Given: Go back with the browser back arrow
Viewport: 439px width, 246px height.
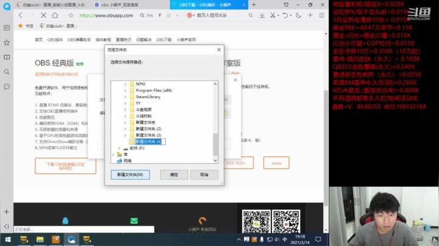Looking at the screenshot, I should tap(21, 15).
